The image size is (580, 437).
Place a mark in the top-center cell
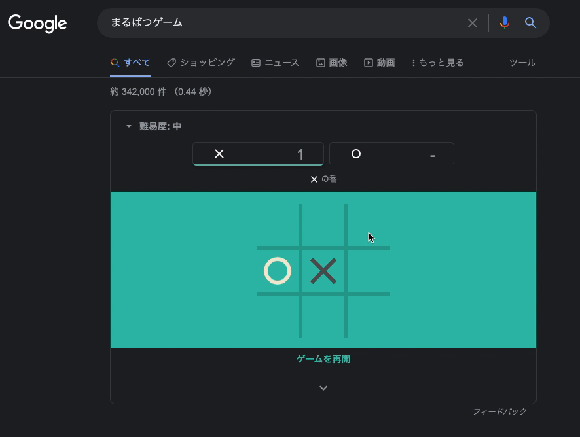tap(323, 226)
